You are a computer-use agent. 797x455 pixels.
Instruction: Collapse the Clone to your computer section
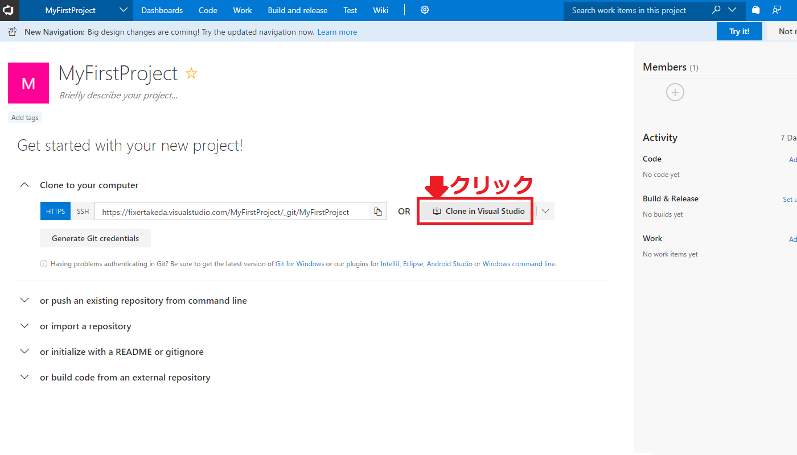pyautogui.click(x=24, y=185)
